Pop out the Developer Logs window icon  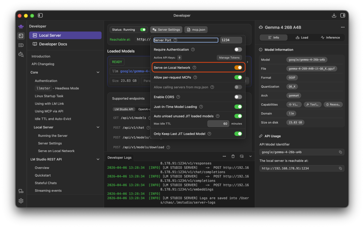tap(242, 156)
